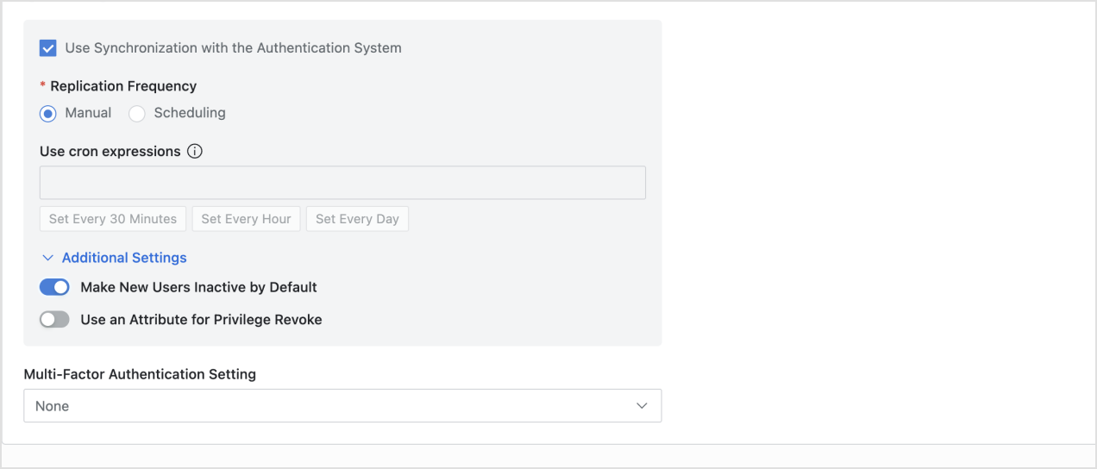Click the Set Every 30 Minutes button

(x=113, y=219)
